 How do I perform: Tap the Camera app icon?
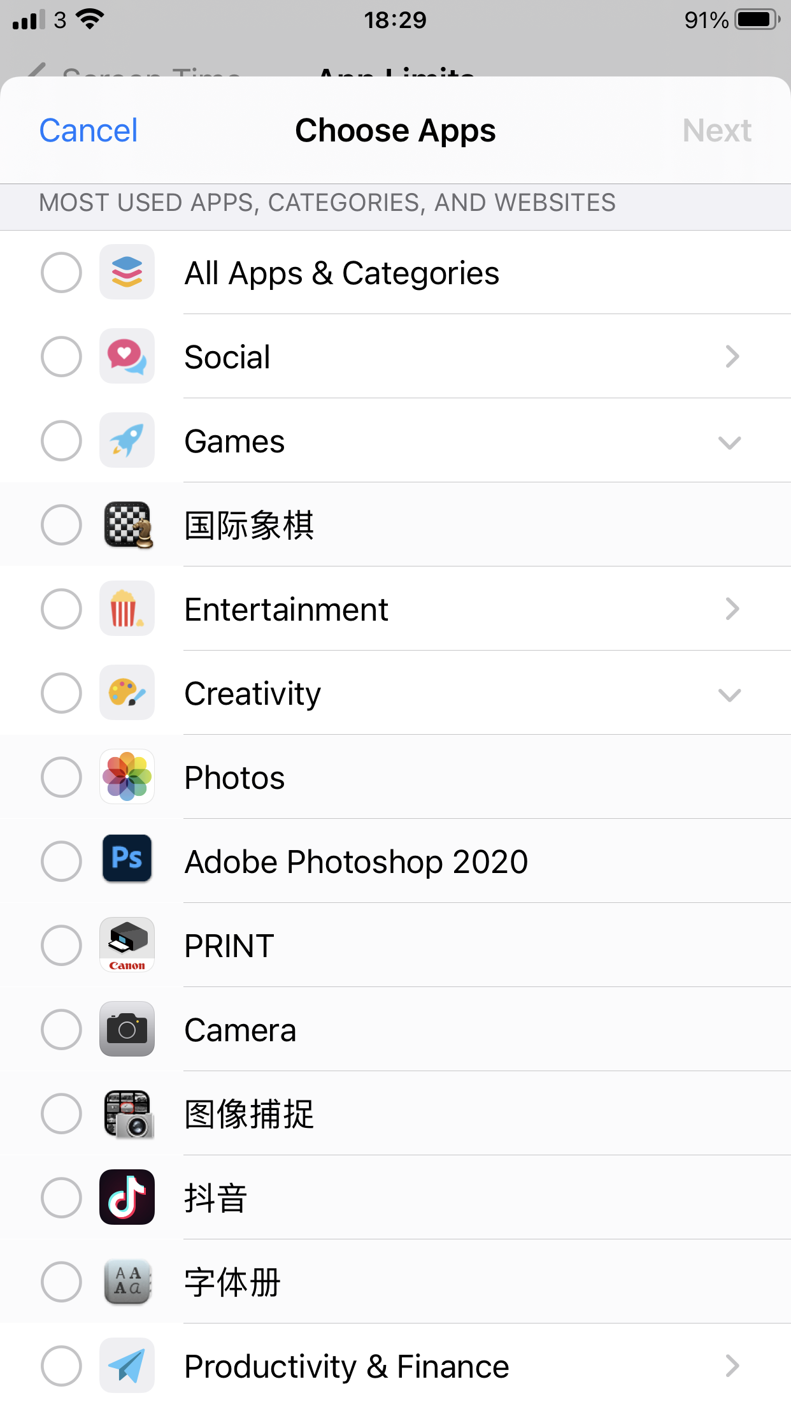(x=127, y=1029)
